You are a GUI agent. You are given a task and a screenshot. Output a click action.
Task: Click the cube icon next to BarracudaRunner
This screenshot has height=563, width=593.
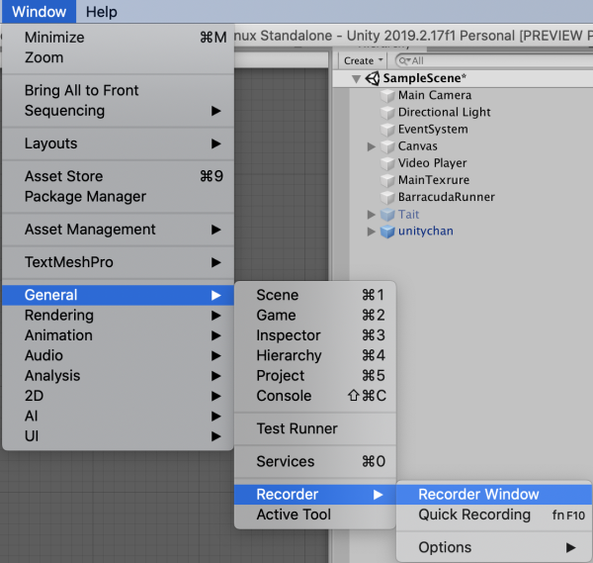point(387,198)
